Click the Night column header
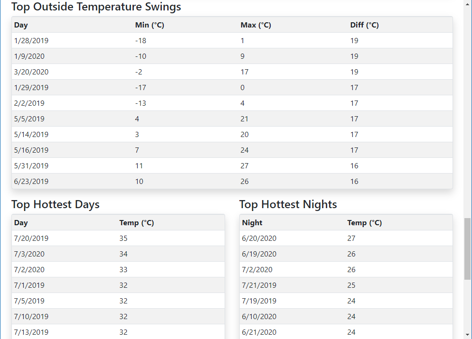 [x=252, y=223]
